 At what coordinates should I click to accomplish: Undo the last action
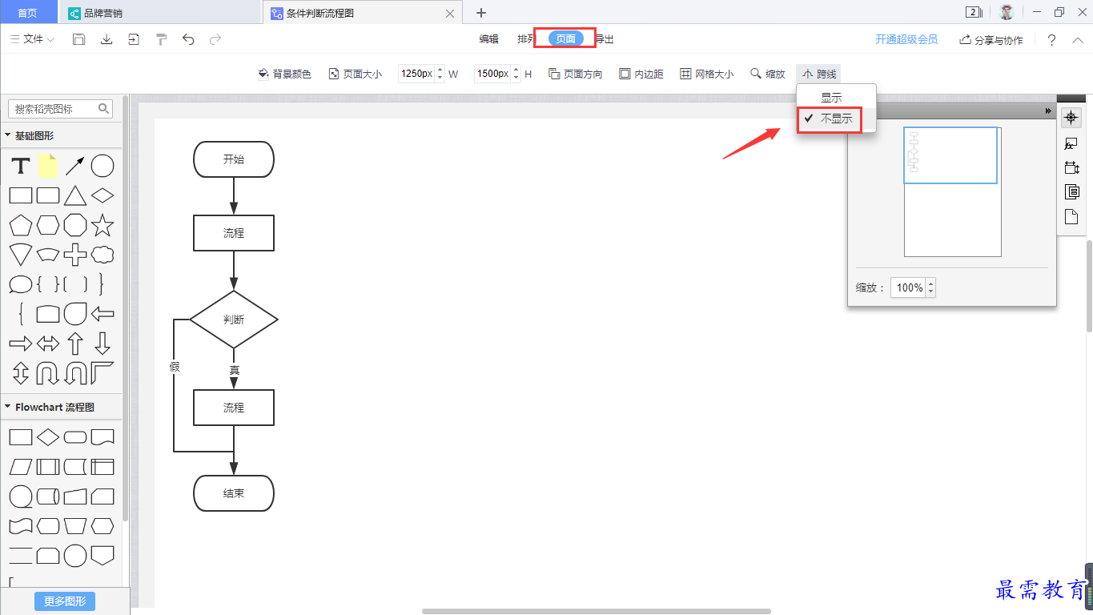coord(188,39)
